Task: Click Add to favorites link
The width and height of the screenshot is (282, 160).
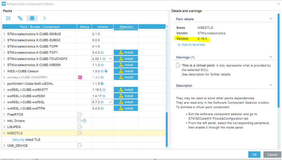Action: click(x=193, y=45)
